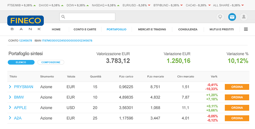255x129 pixels.
Task: Switch to ELENCO view
Action: pos(21,62)
